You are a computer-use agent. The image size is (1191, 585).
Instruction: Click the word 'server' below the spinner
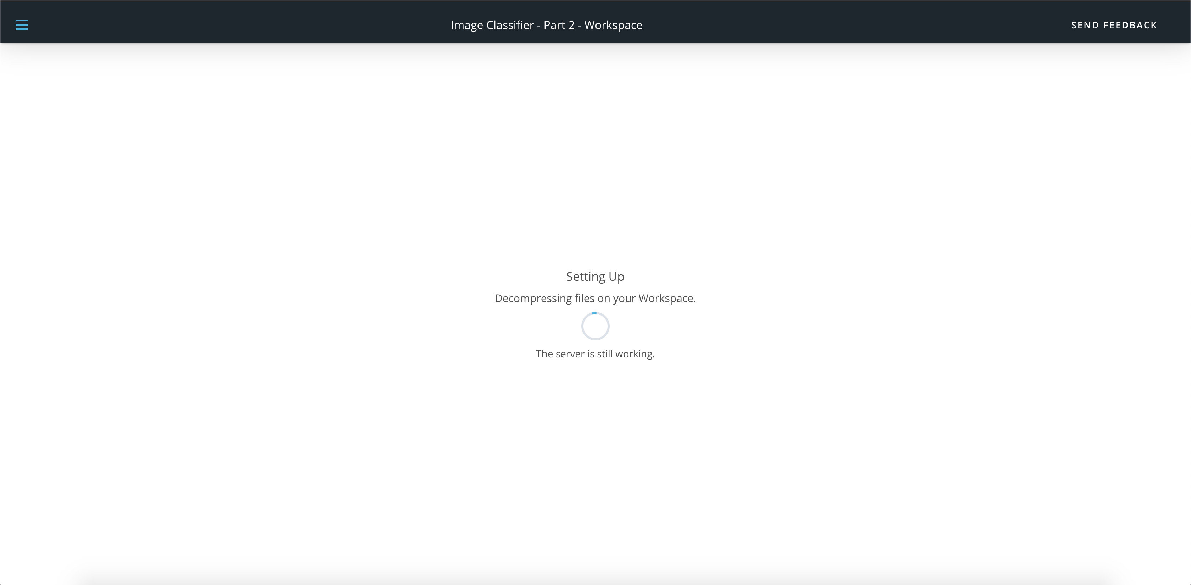[570, 354]
